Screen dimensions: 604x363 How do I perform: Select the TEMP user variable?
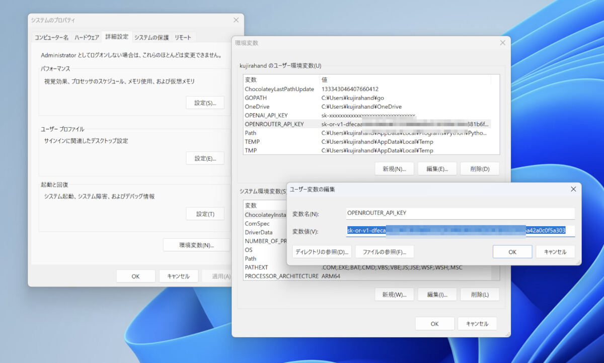(302, 141)
